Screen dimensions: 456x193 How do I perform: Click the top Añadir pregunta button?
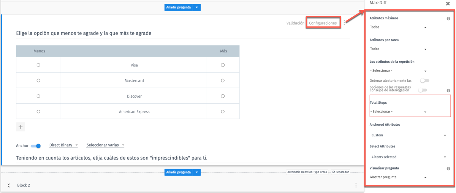[178, 7]
